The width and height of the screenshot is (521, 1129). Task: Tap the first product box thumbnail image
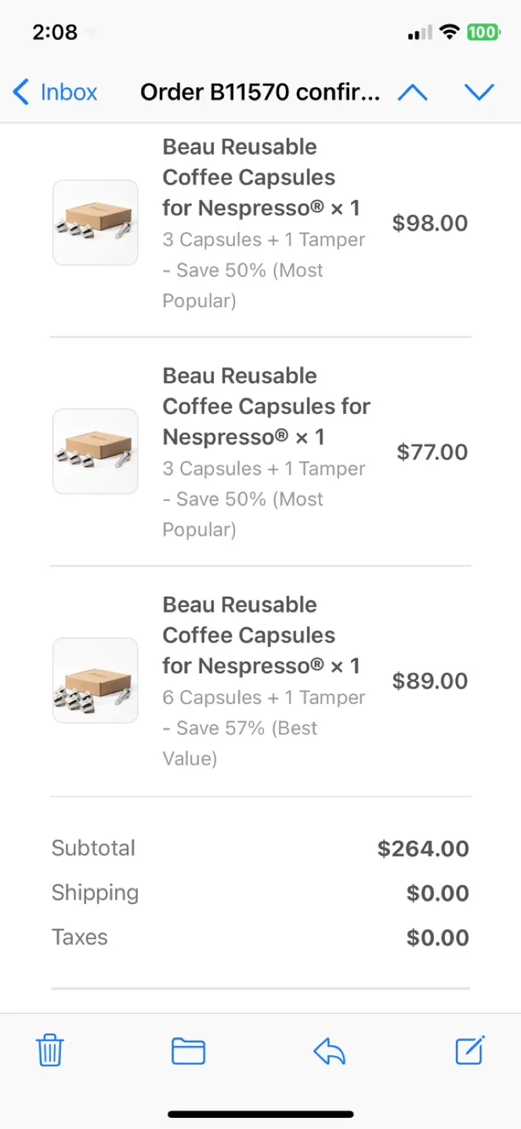(95, 222)
